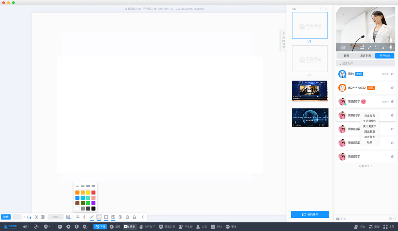Select the text box tool

click(x=113, y=217)
